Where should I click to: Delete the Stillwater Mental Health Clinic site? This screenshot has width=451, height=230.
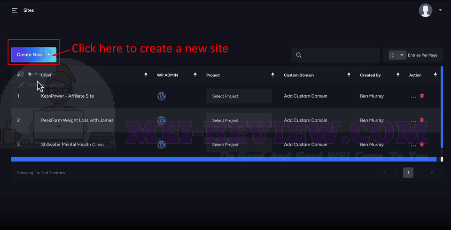422,144
